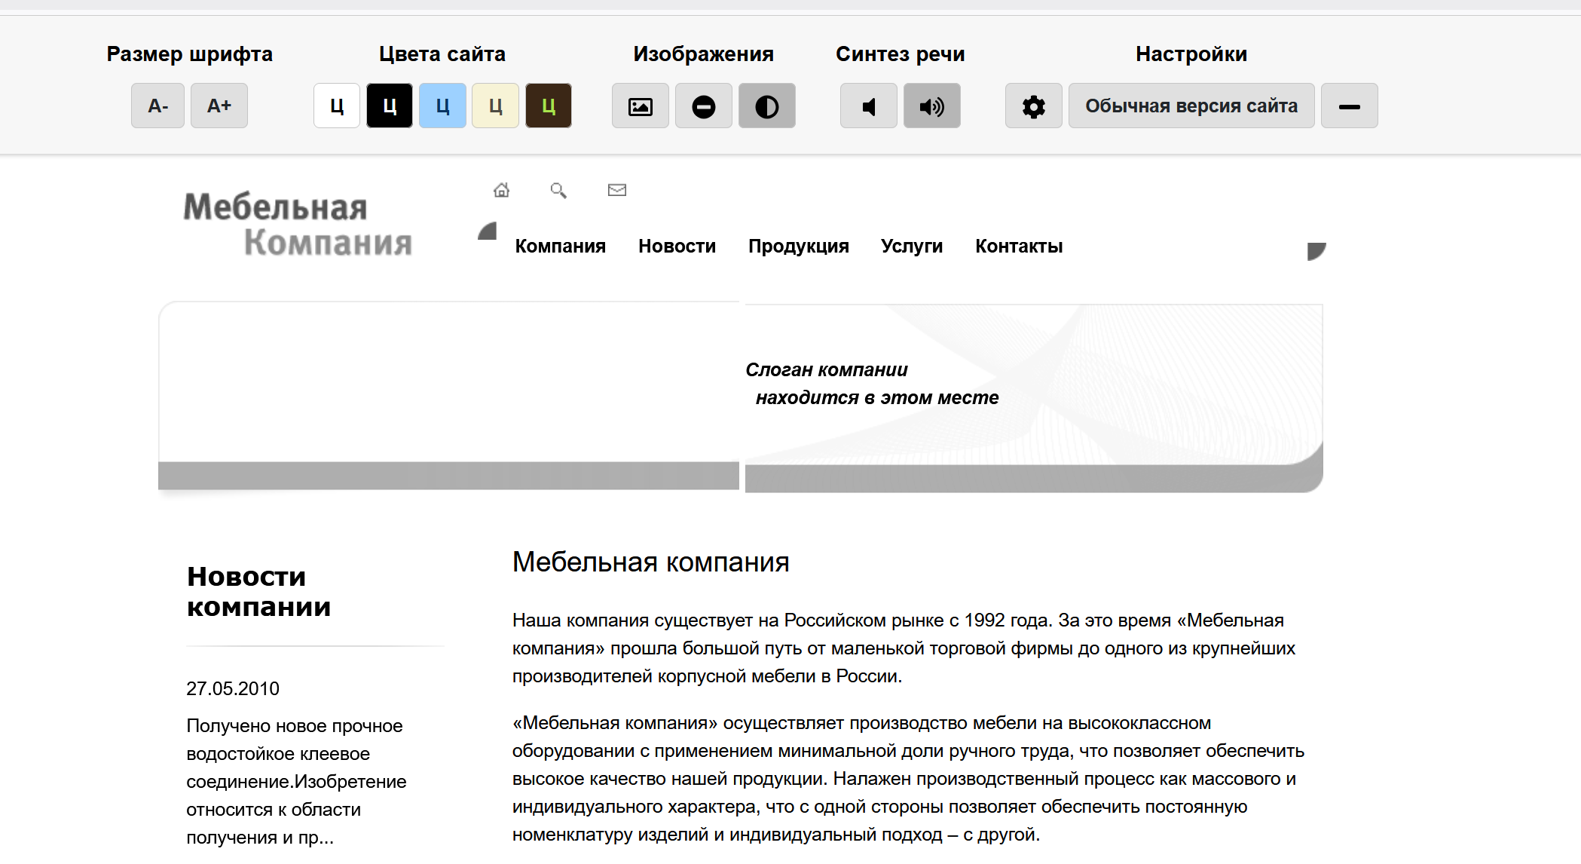Disable images with minus-circle icon
The image size is (1581, 864).
pyautogui.click(x=703, y=106)
